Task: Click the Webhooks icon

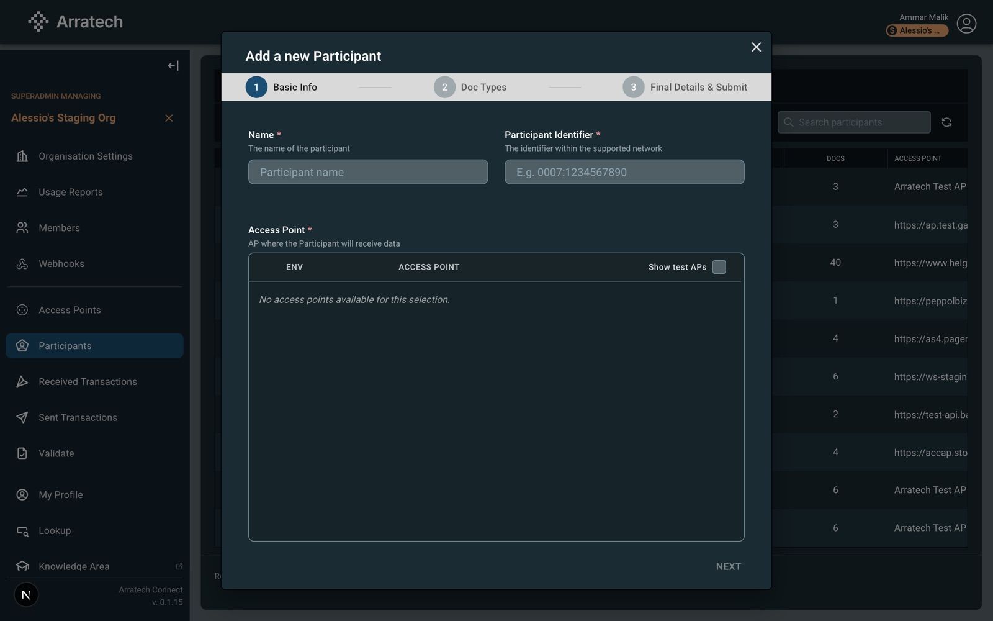Action: 22,264
